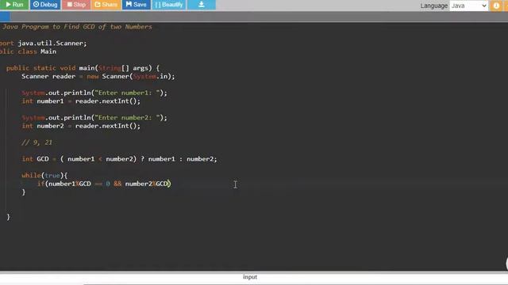Download the code file
Image resolution: width=508 pixels, height=285 pixels.
click(x=201, y=5)
